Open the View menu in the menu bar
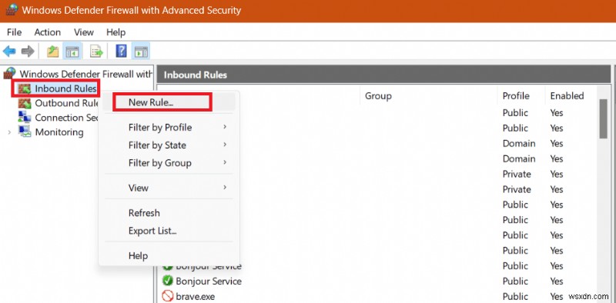 tap(84, 32)
